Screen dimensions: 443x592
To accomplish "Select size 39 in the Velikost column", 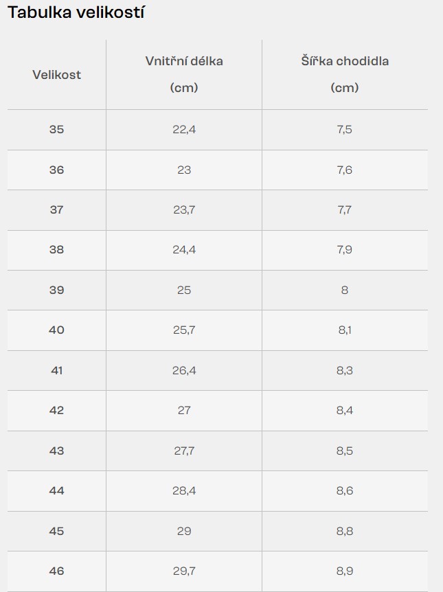I will (x=56, y=290).
